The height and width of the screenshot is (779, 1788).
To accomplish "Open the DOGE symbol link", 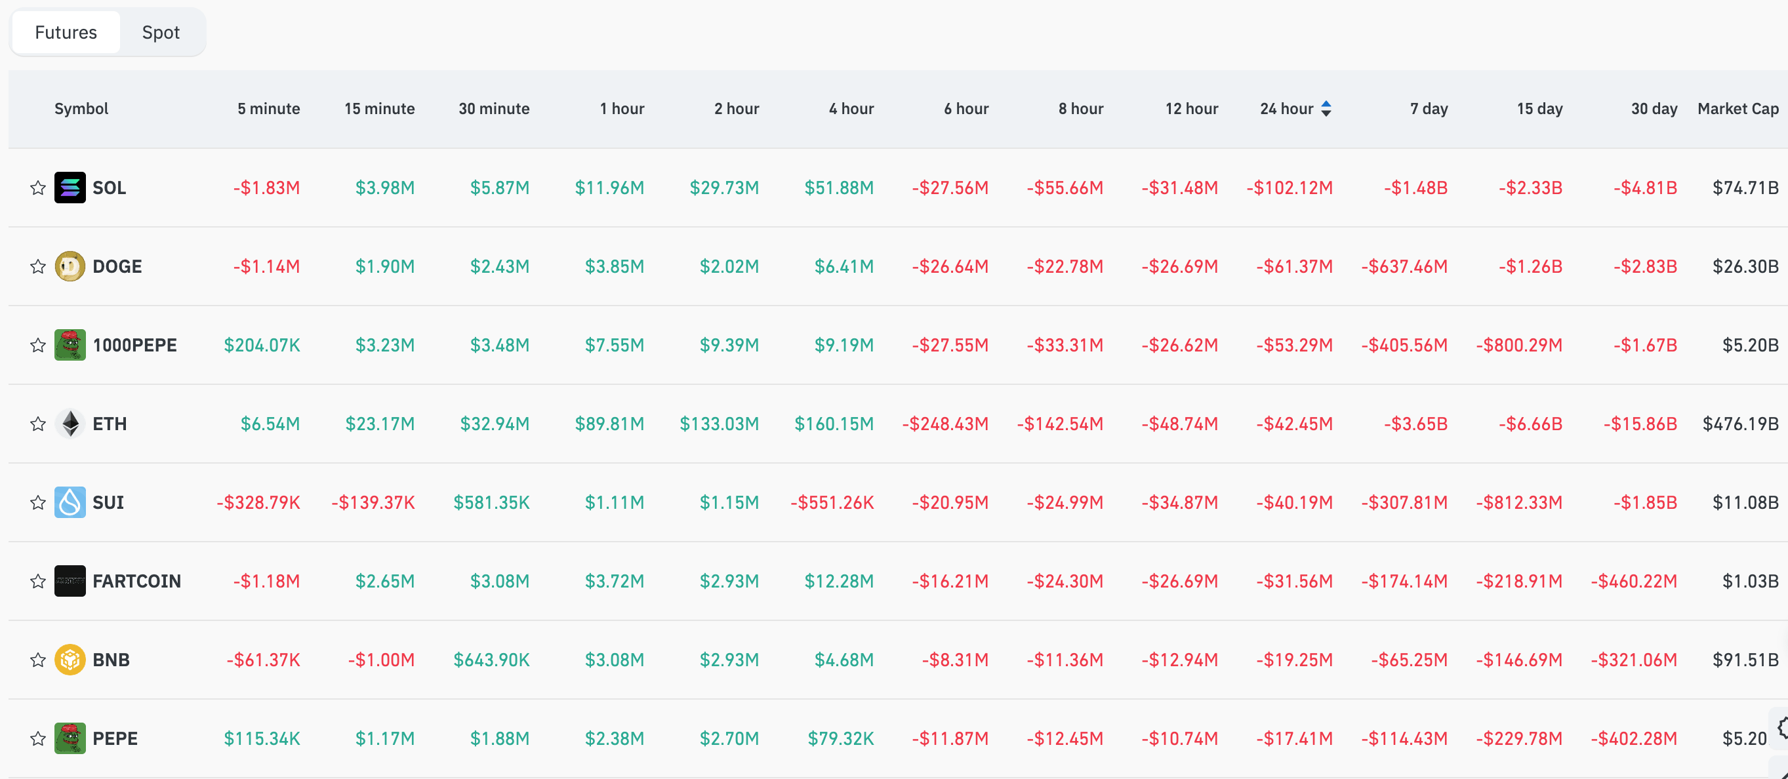I will [117, 266].
